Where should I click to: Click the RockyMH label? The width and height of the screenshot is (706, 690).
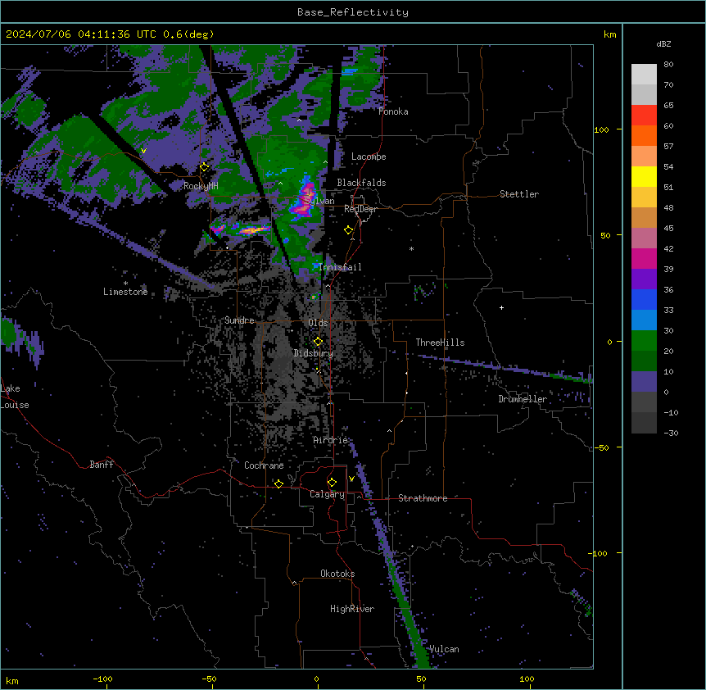point(201,186)
